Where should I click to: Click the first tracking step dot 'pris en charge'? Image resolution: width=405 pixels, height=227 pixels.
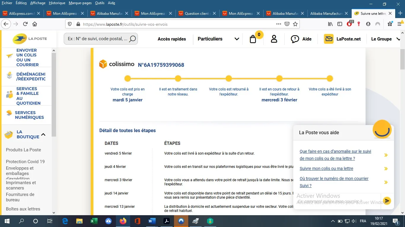click(x=127, y=78)
